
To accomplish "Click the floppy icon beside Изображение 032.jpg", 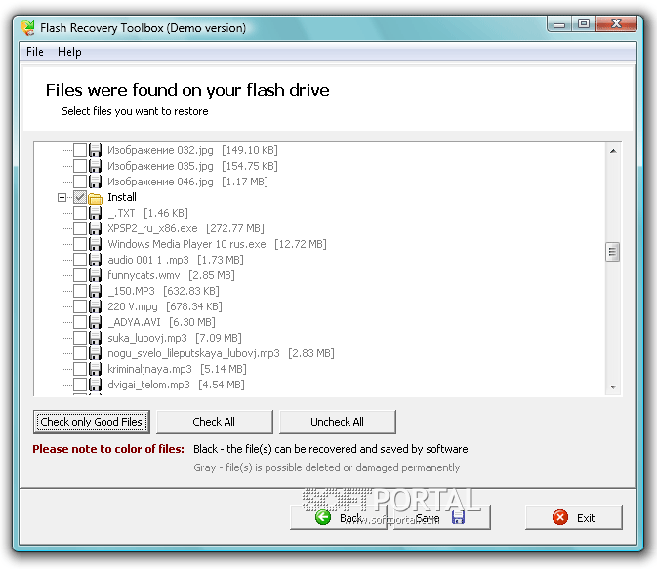I will [95, 150].
